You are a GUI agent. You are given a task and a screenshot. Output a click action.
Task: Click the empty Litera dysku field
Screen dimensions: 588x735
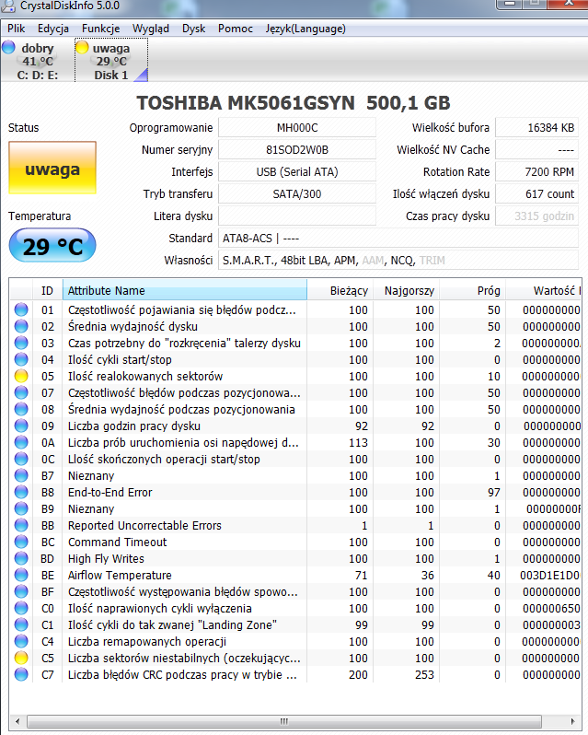(x=297, y=216)
